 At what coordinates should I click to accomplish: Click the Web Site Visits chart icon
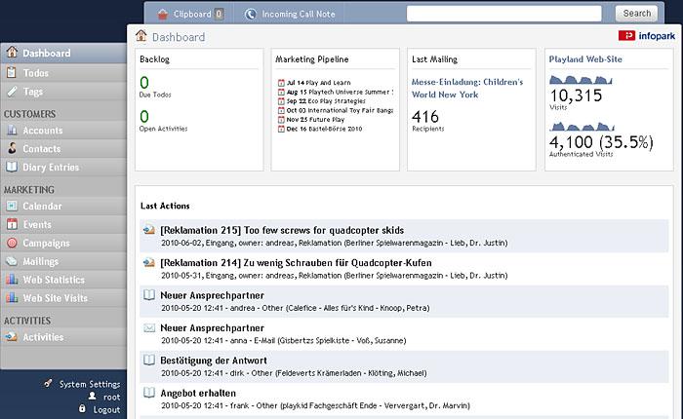tap(12, 297)
